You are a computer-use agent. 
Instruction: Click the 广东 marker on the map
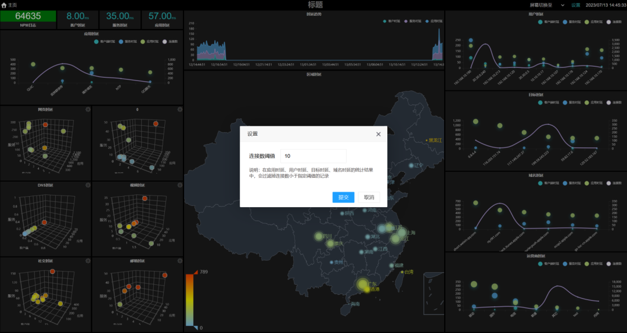(x=363, y=284)
